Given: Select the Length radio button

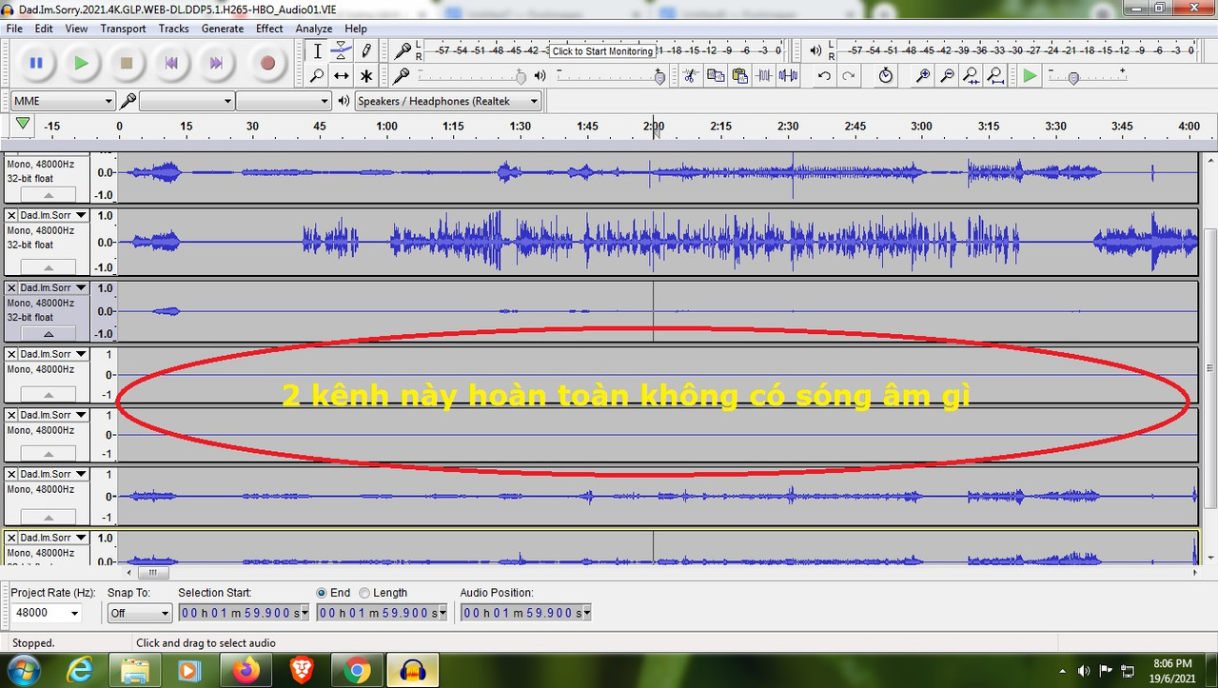Looking at the screenshot, I should (364, 593).
